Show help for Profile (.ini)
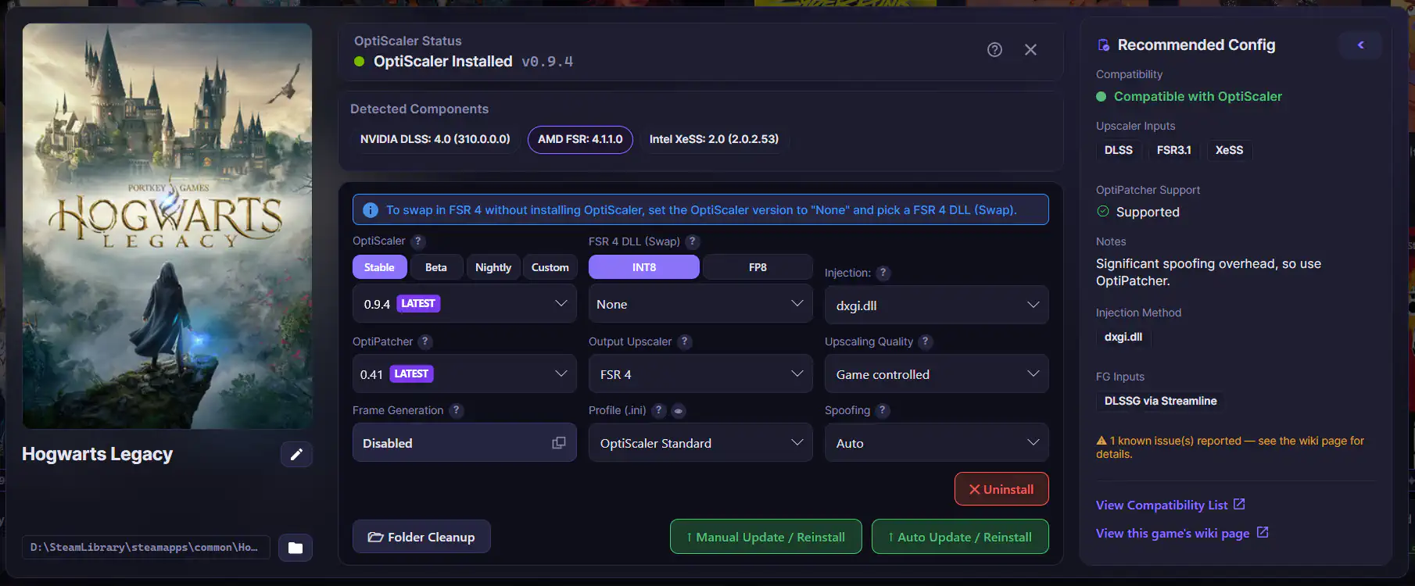This screenshot has height=586, width=1415. coord(659,410)
